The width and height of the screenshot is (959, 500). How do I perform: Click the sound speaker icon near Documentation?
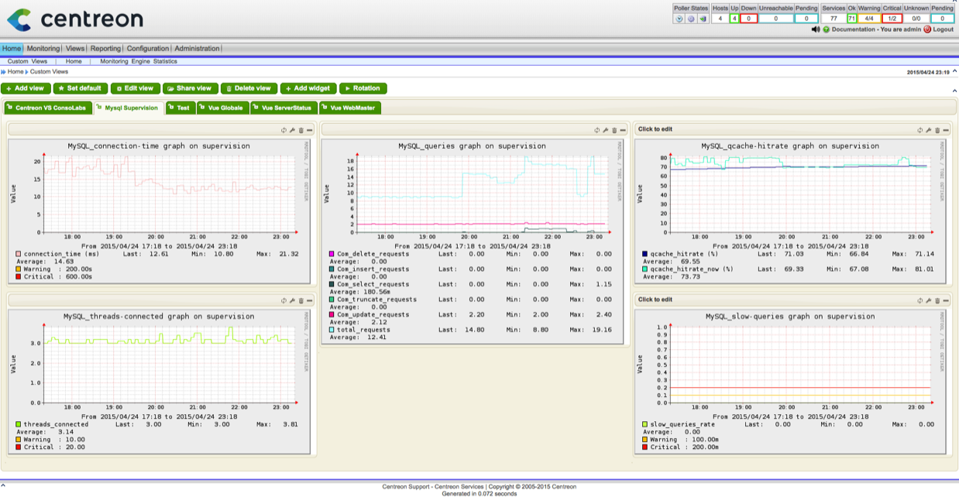(x=816, y=29)
